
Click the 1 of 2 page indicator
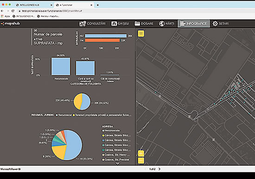click(153, 169)
